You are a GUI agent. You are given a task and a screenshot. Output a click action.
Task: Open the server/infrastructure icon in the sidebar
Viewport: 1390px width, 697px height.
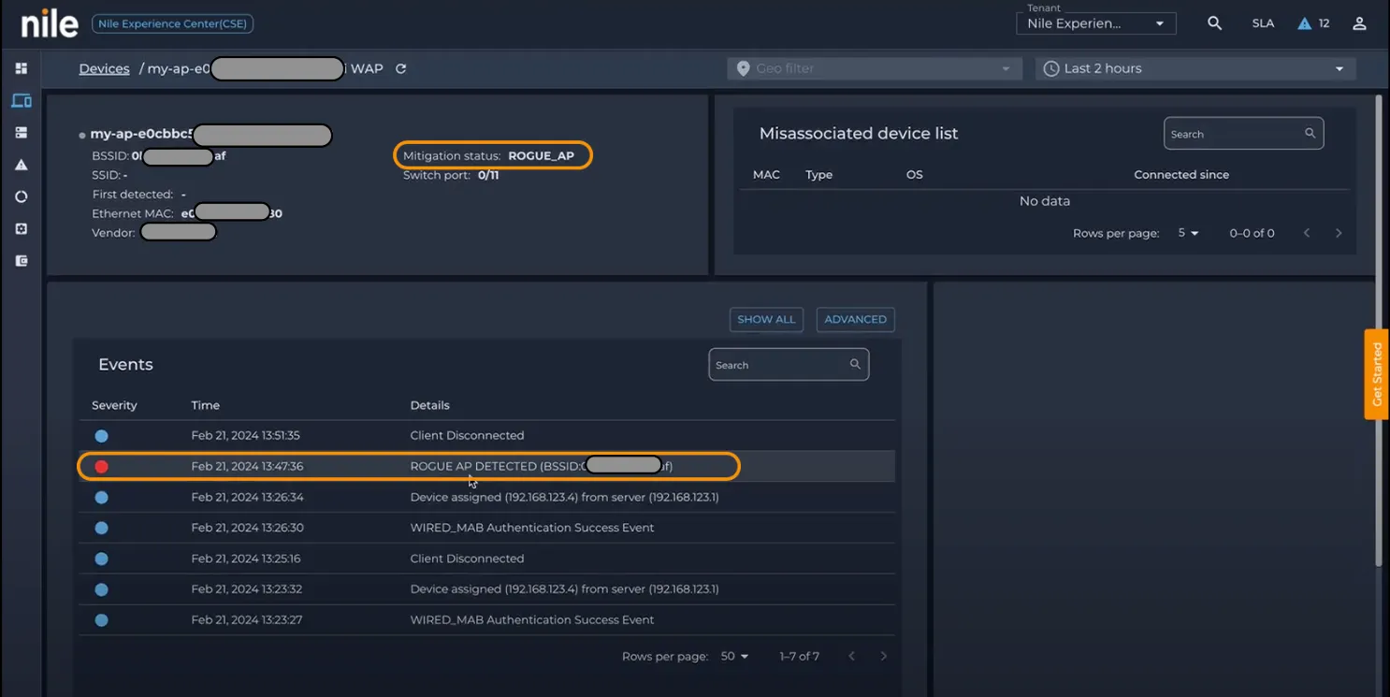pos(21,133)
